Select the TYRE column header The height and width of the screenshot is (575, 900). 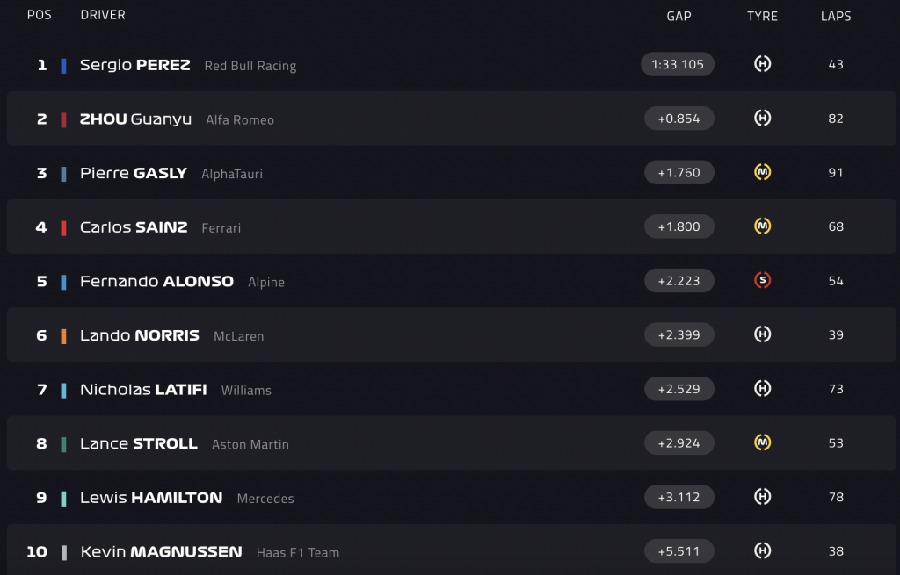(x=762, y=16)
